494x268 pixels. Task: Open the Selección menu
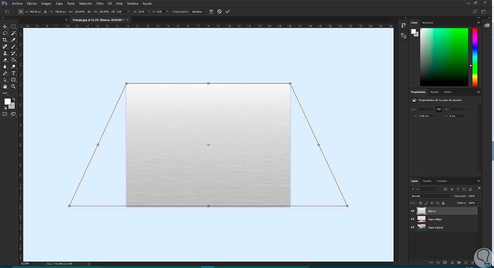(x=85, y=3)
